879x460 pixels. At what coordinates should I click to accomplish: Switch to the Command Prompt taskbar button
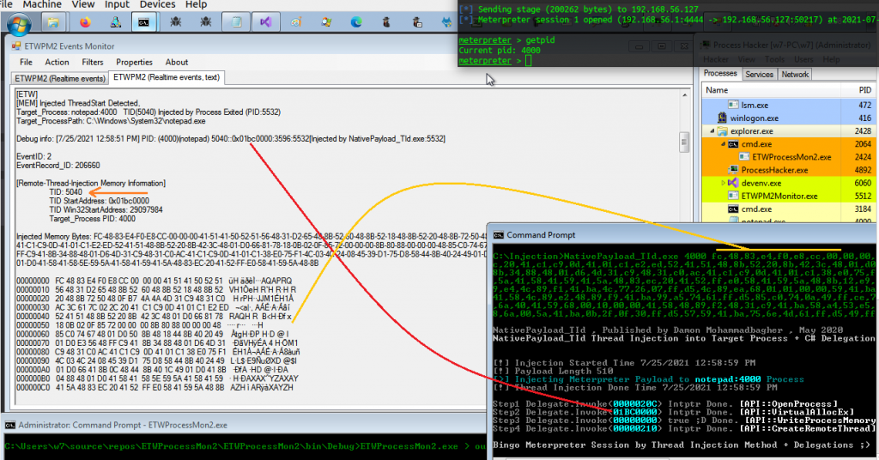coord(144,22)
